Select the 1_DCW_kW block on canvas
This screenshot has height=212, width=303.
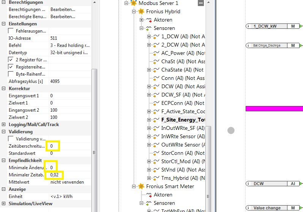[x=273, y=26]
